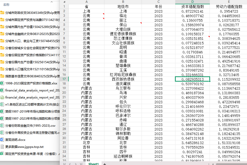Click the folder icon for 分城市人口、就业与工资150748455

pyautogui.click(x=2, y=41)
